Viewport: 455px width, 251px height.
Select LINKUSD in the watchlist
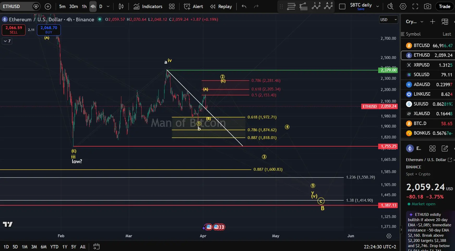[x=428, y=94]
